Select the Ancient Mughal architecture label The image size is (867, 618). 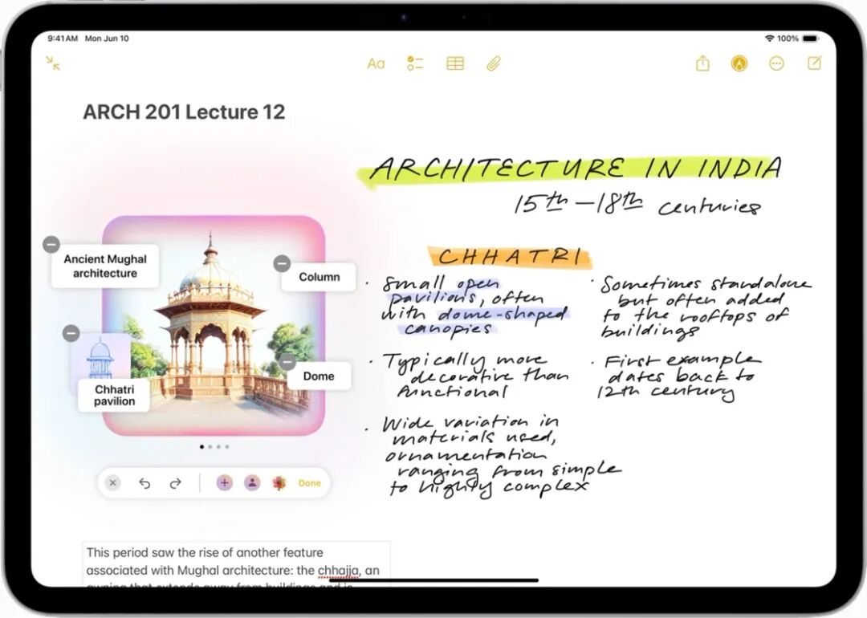point(105,266)
